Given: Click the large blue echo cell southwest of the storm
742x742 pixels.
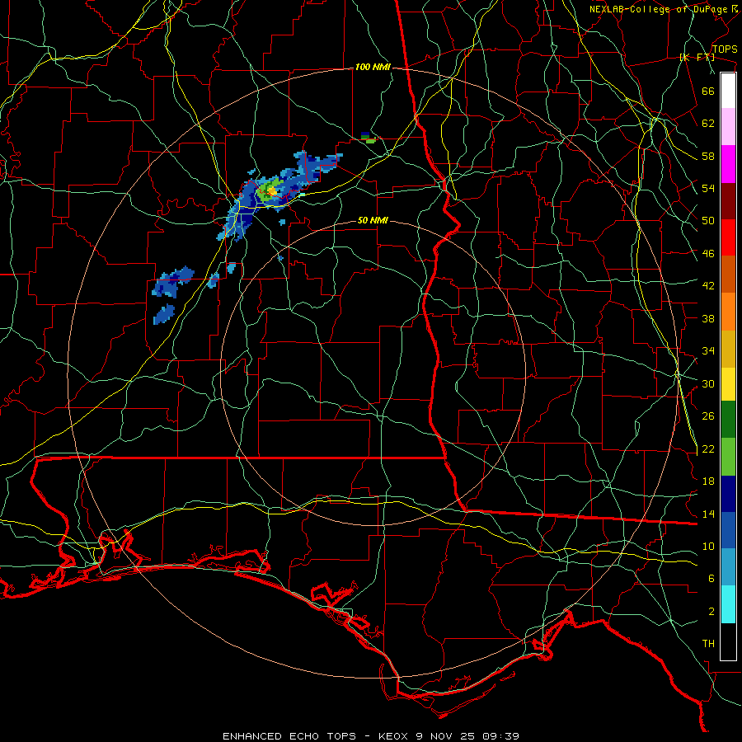Looking at the screenshot, I should (x=173, y=282).
